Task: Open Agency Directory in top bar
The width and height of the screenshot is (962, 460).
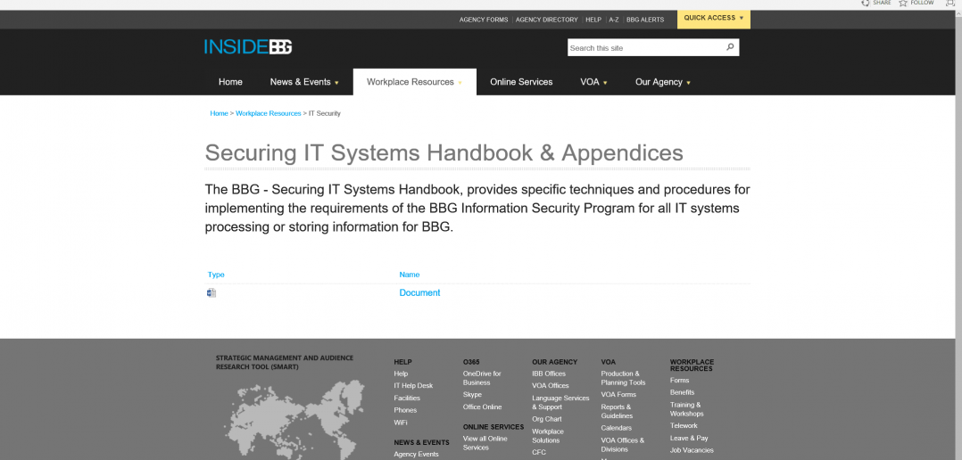Action: [x=547, y=20]
